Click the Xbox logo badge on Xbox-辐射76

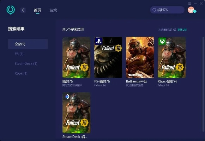coord(162,41)
